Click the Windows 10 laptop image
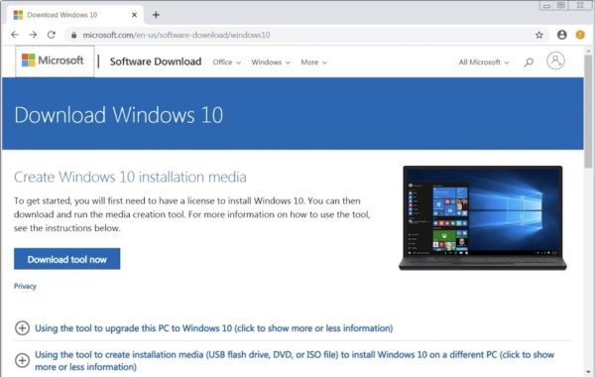595x377 pixels. tap(483, 218)
